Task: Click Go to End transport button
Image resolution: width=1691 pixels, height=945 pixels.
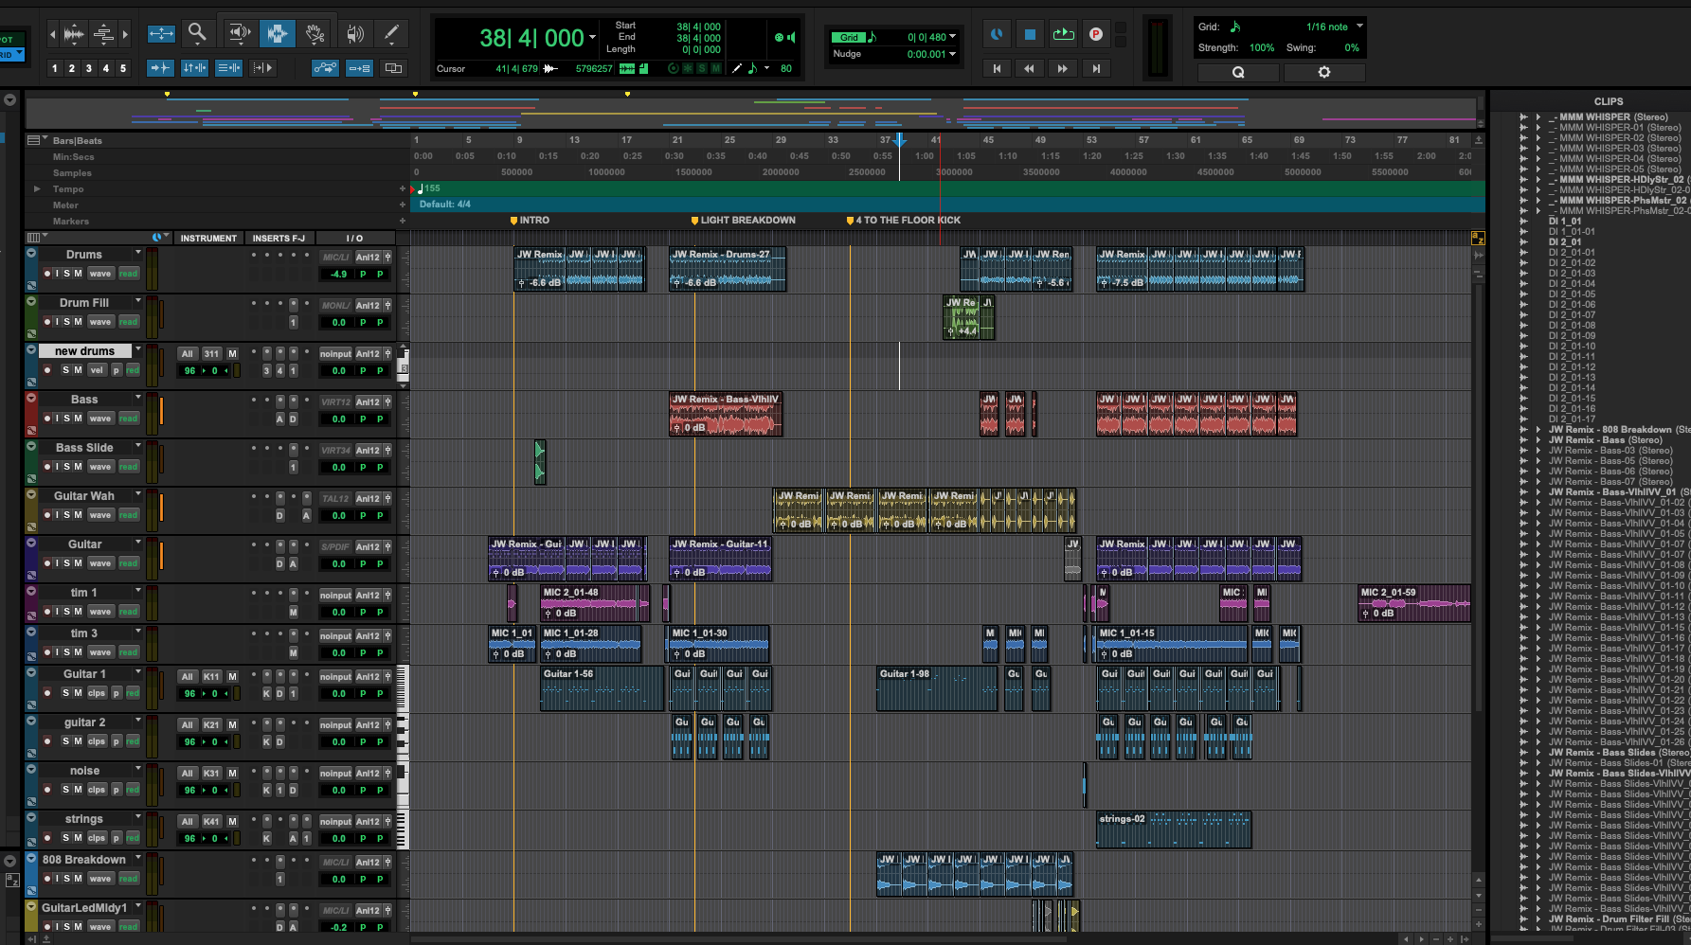Action: (x=1096, y=68)
